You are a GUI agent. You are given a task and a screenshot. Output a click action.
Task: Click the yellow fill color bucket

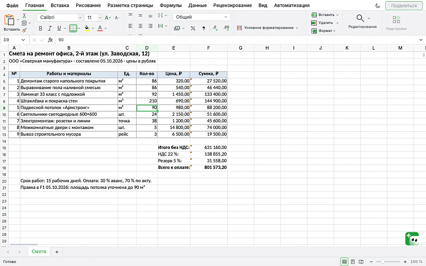coord(87,28)
